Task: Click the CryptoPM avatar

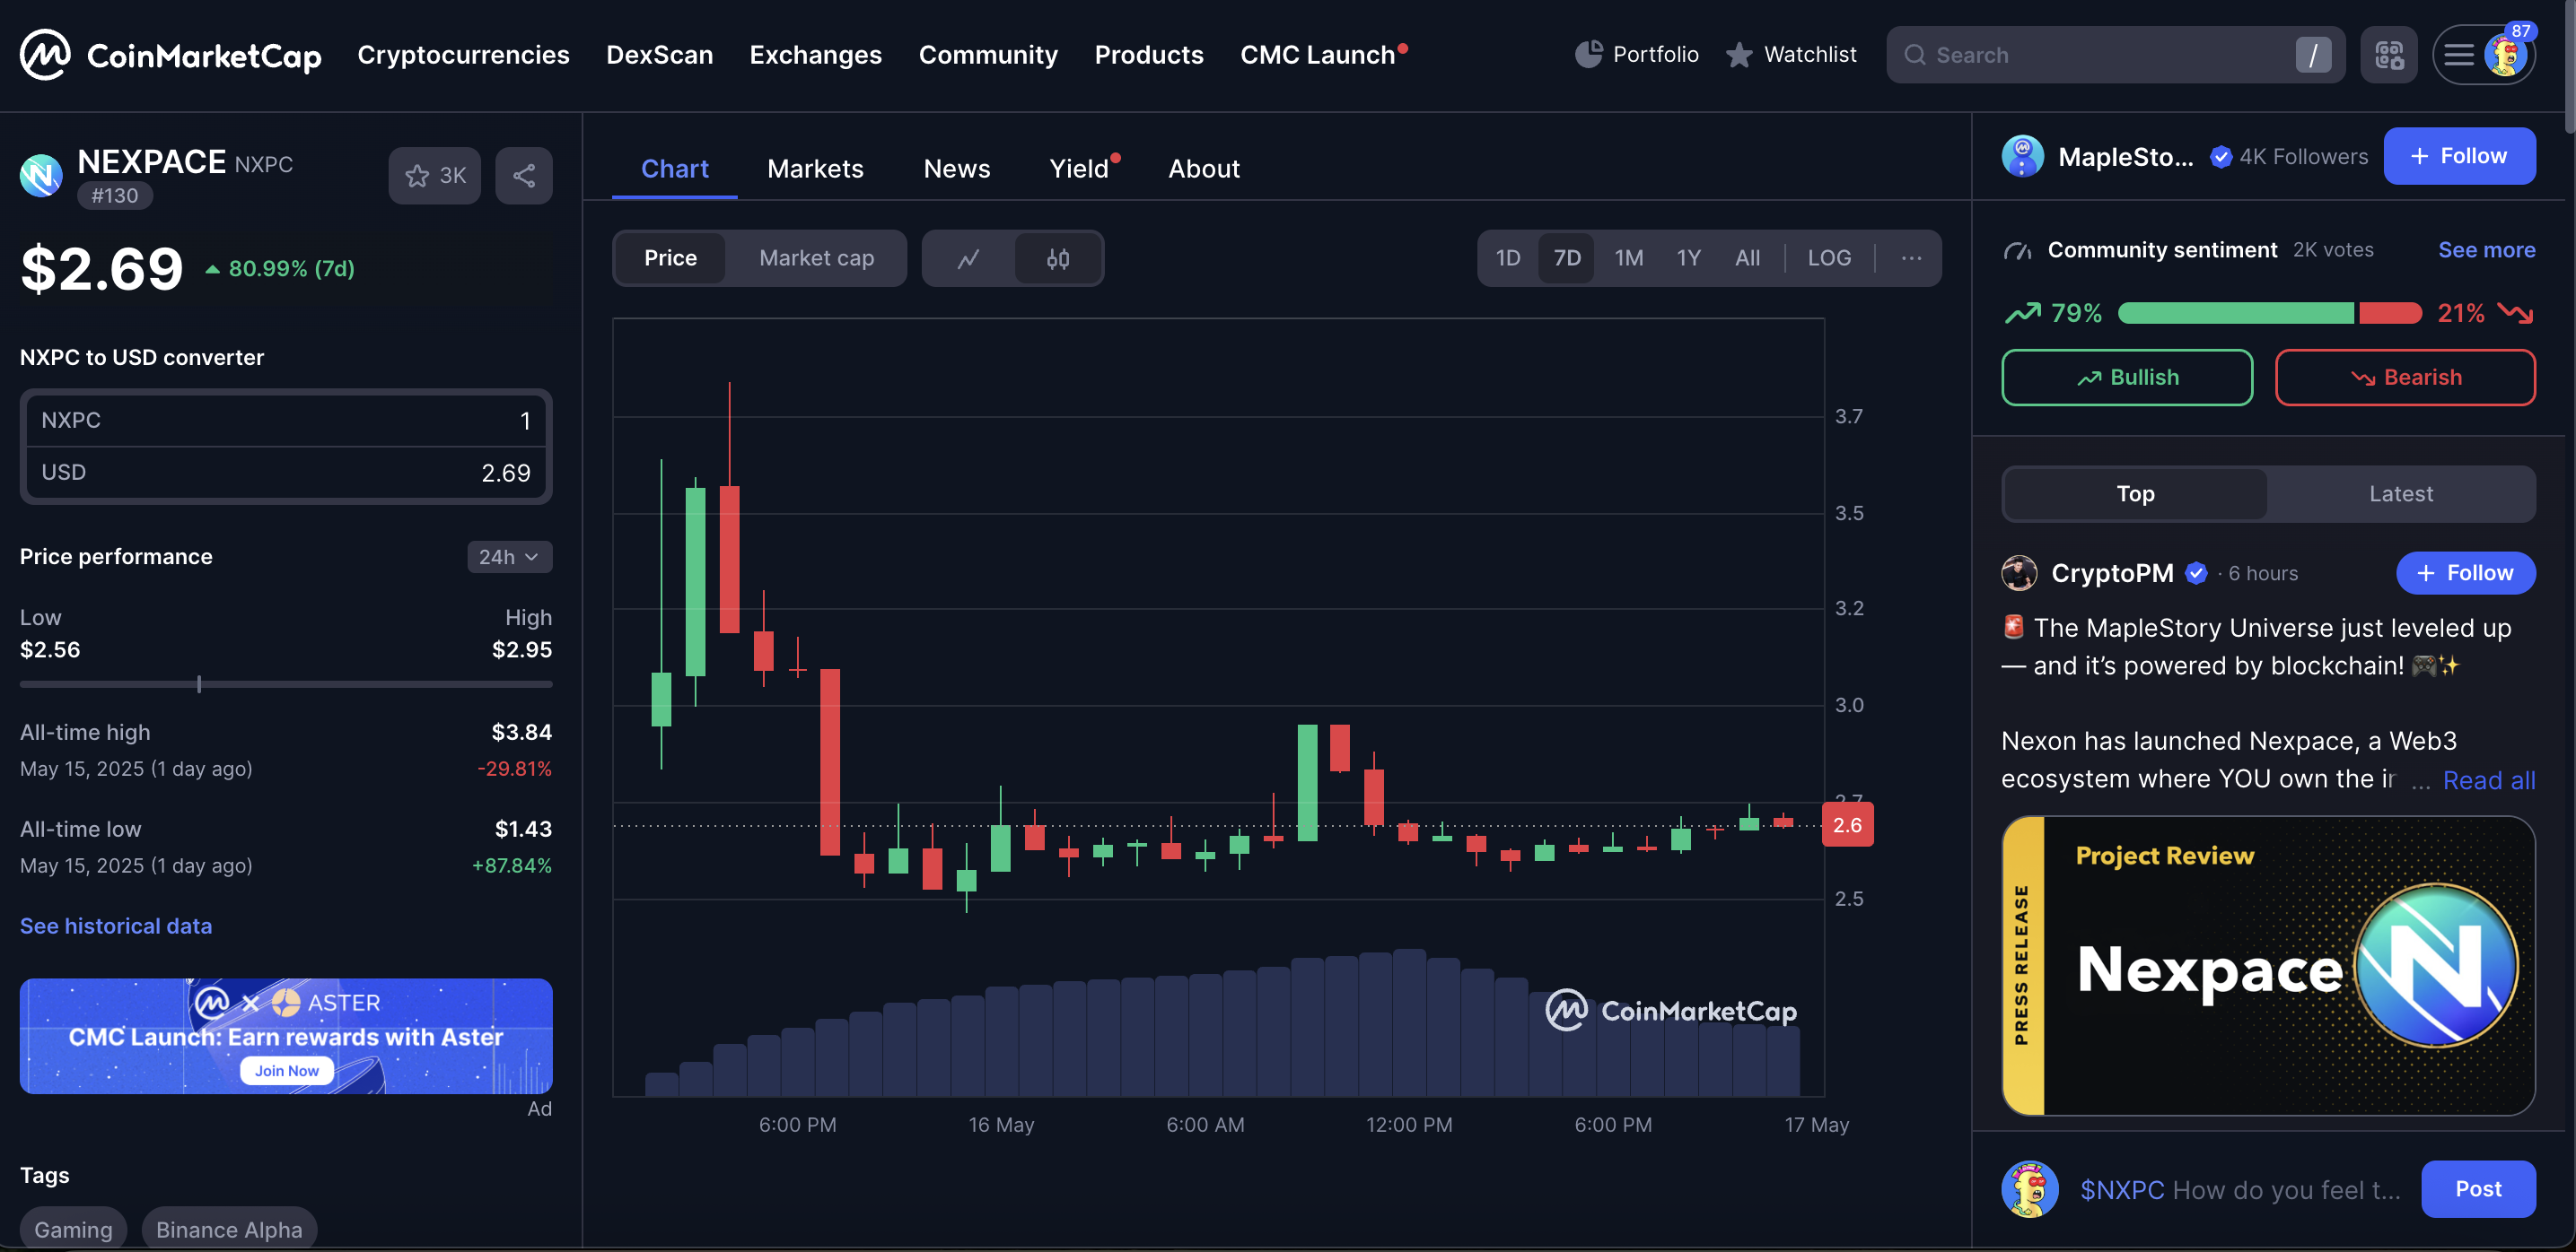Action: 2019,574
